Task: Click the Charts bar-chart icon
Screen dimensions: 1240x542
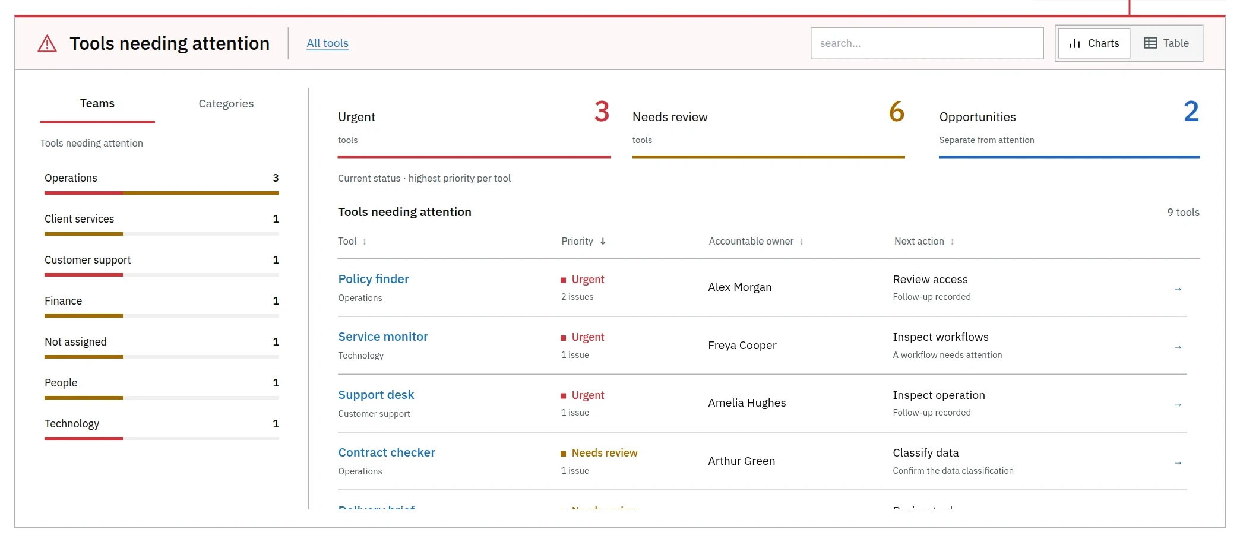Action: (x=1075, y=43)
